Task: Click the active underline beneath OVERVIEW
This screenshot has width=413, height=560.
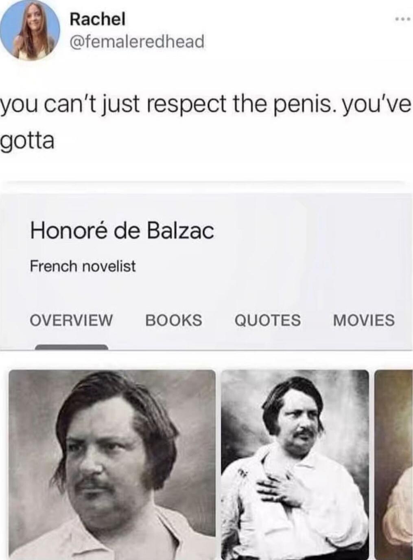Action: [x=72, y=347]
